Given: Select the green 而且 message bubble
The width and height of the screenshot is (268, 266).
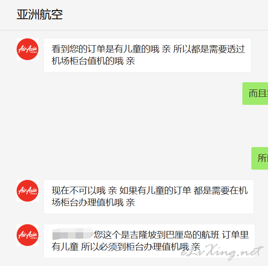Looking at the screenshot, I should 255,93.
